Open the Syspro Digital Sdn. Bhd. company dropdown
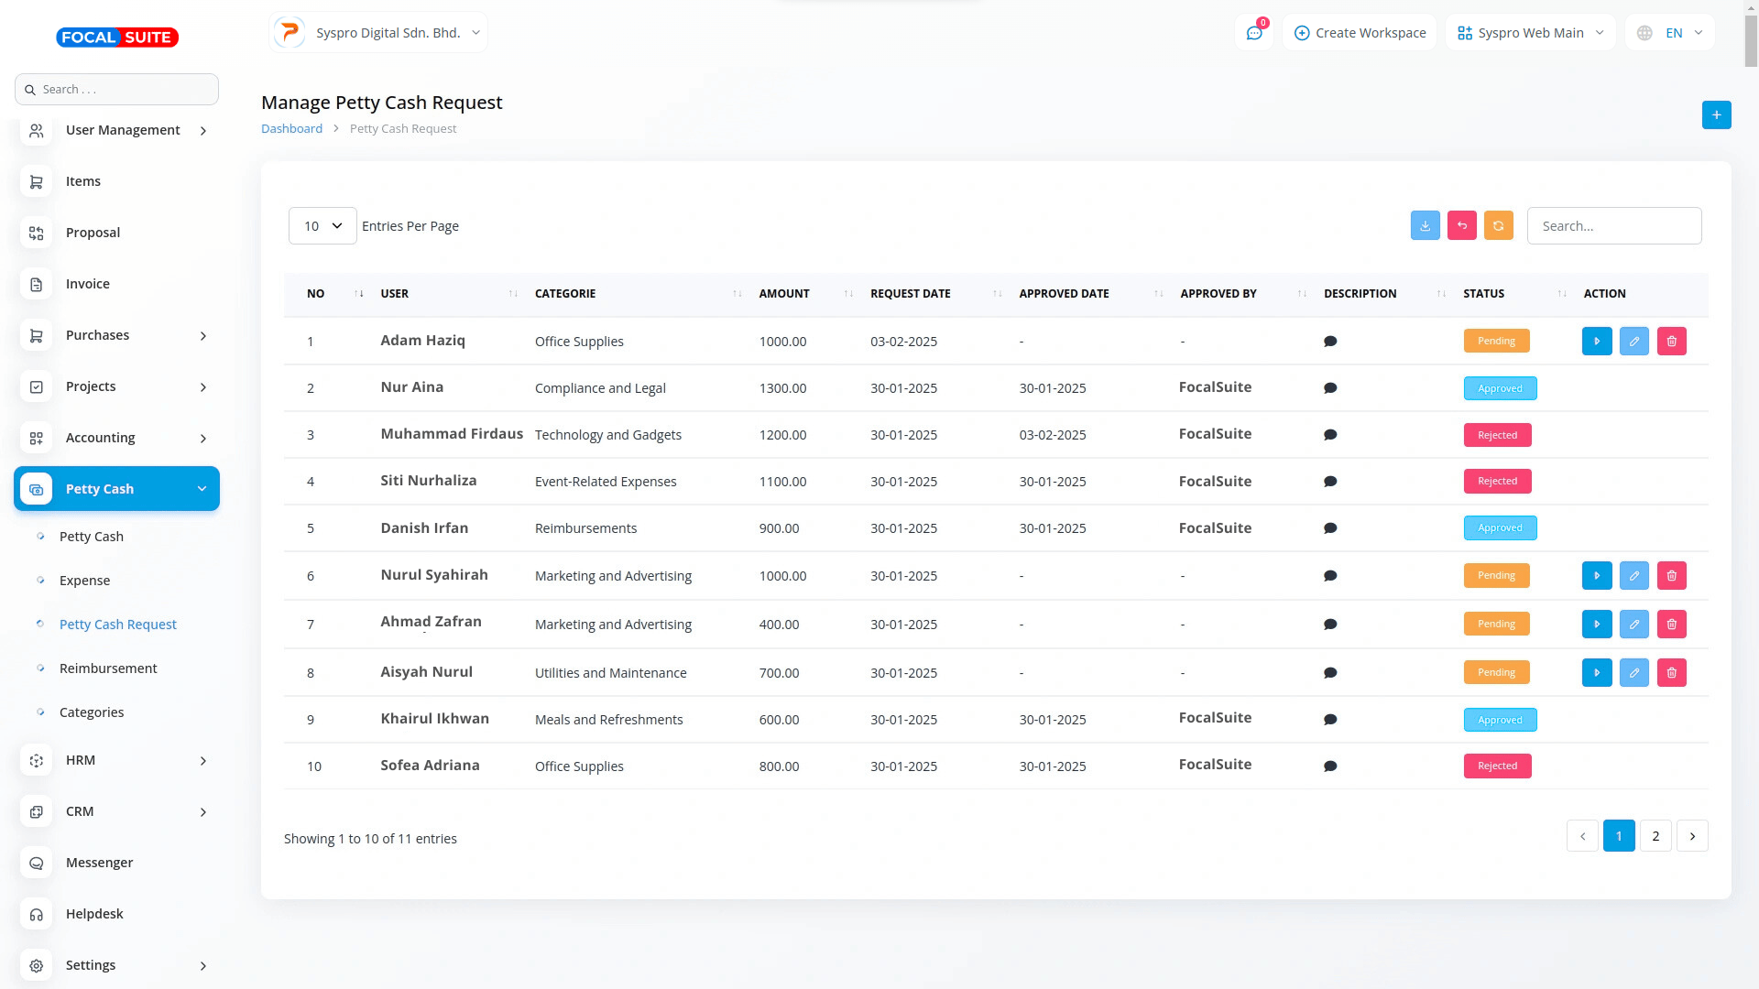This screenshot has height=989, width=1759. [379, 33]
